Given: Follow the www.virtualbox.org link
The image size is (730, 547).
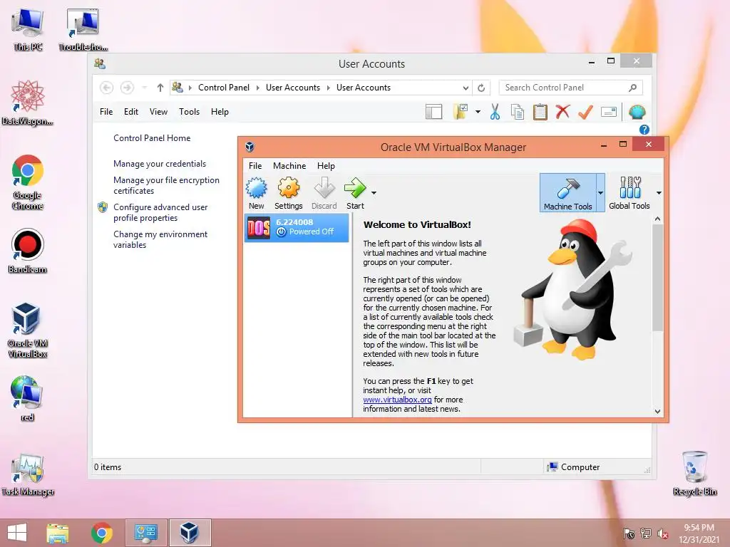Looking at the screenshot, I should tap(397, 400).
